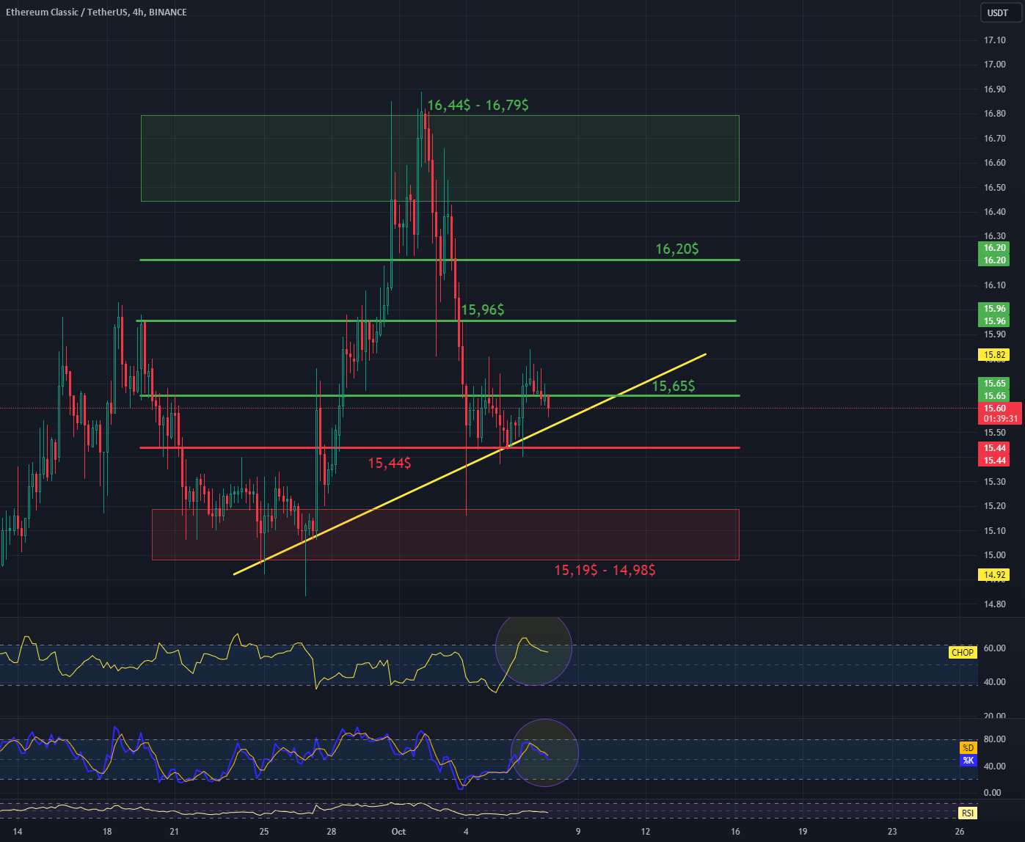Click the 25 date on time axis
The height and width of the screenshot is (842, 1025).
pos(264,832)
